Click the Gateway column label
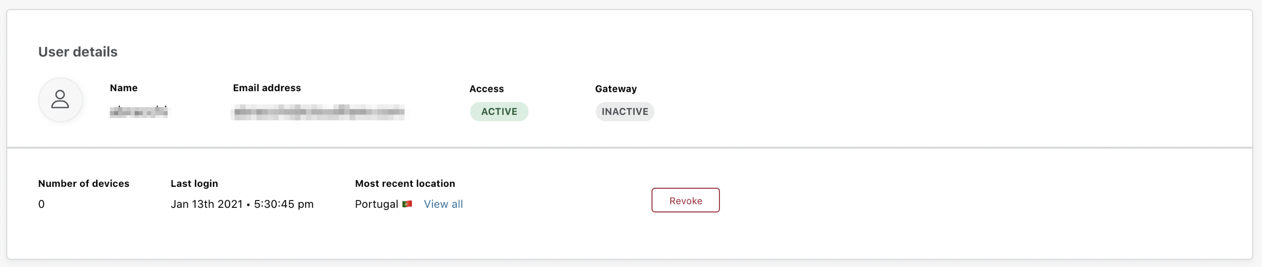This screenshot has width=1262, height=267. coord(616,89)
